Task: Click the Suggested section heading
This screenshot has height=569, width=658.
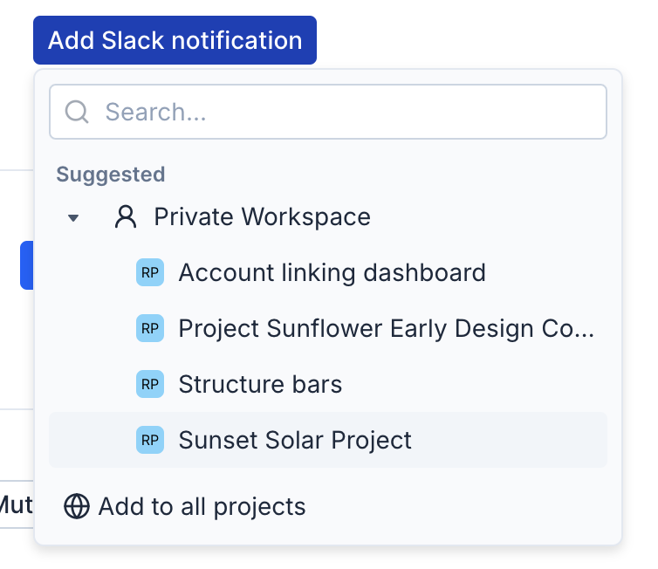Action: (x=111, y=175)
